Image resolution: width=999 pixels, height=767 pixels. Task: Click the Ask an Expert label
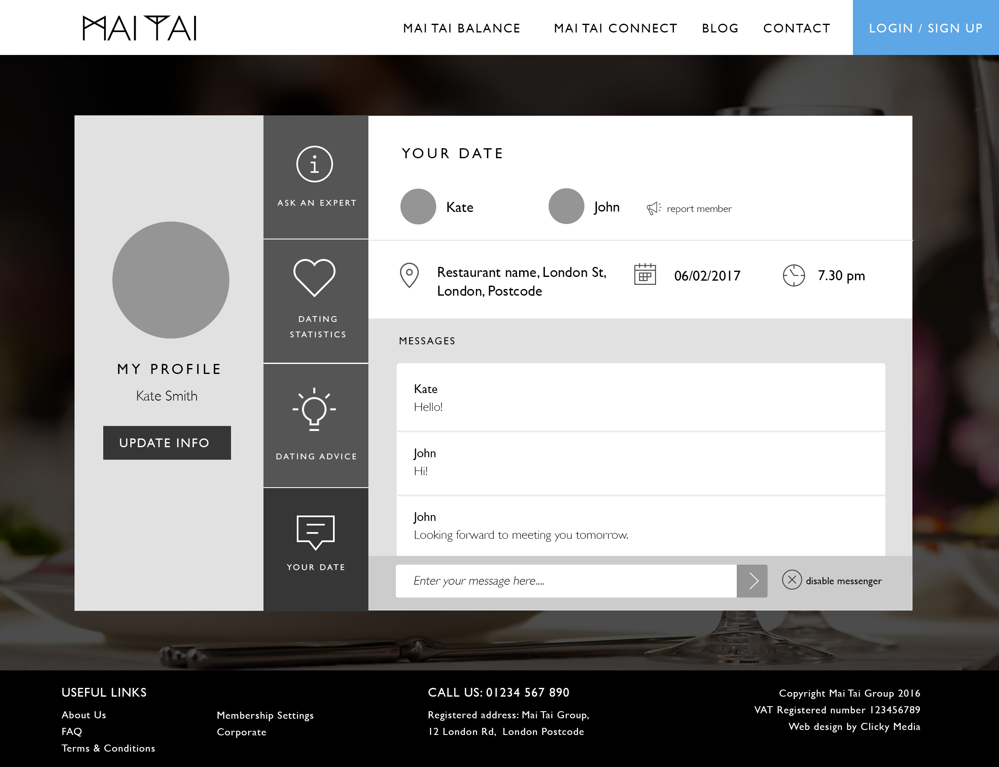317,203
